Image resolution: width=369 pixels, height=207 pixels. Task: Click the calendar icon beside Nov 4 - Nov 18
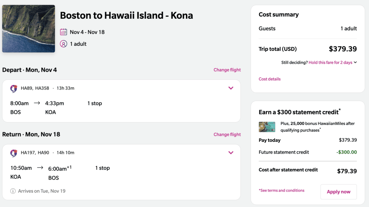point(63,32)
